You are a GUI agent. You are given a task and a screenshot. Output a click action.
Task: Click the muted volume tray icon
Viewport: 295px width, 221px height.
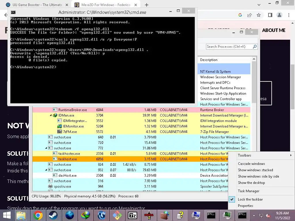coord(268,216)
